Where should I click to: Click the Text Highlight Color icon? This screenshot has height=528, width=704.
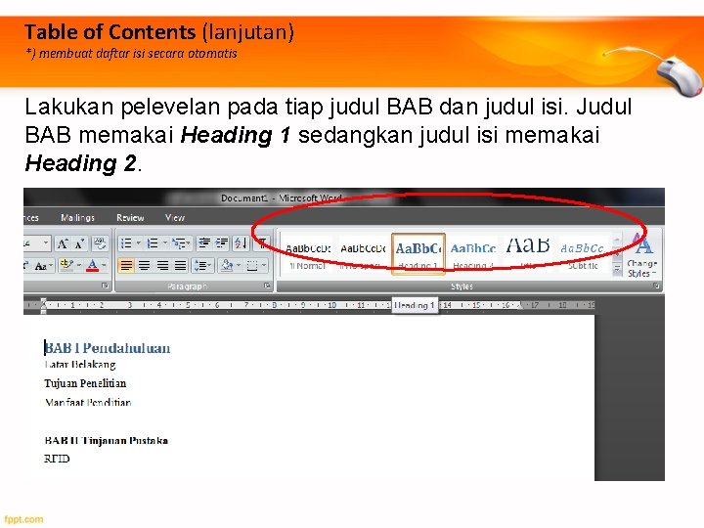[x=66, y=265]
